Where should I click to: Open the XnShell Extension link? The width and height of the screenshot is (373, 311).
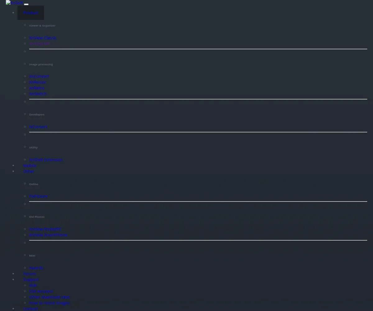pos(46,159)
